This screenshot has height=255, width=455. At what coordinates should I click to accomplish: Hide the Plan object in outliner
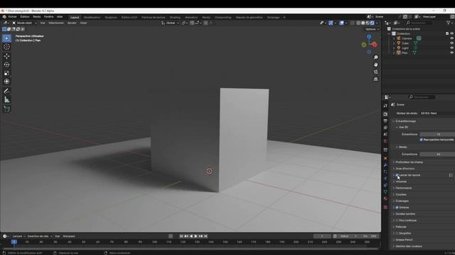click(452, 52)
